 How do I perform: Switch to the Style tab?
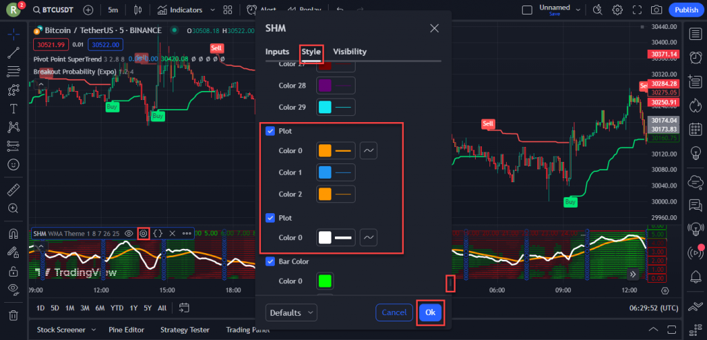[x=311, y=51]
